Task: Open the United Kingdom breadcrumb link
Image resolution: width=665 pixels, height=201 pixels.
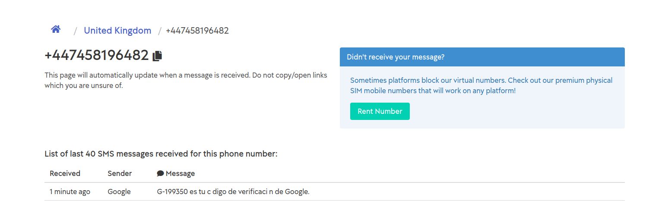Action: click(x=117, y=31)
